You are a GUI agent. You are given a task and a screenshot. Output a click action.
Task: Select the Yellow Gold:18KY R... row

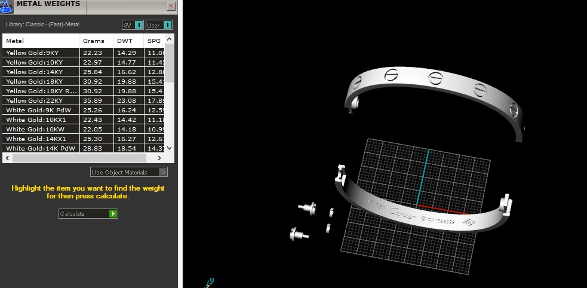point(84,91)
